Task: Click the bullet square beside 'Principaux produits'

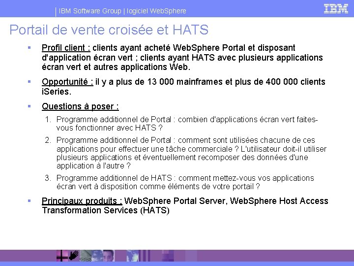Action: [29, 201]
